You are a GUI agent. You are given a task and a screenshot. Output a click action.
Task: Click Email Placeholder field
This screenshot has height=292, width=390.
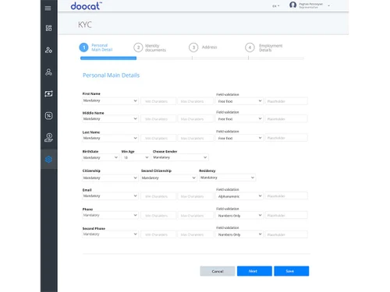(x=286, y=196)
